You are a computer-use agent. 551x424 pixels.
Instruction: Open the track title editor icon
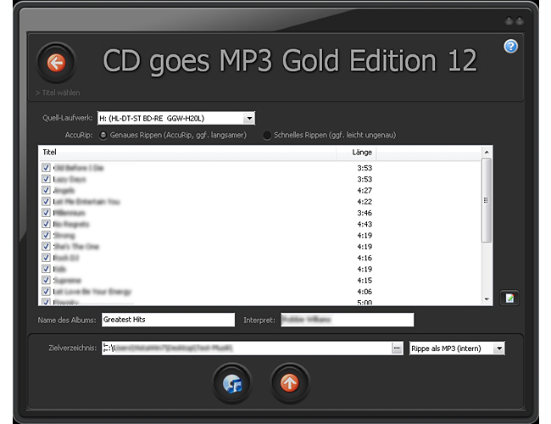point(509,298)
